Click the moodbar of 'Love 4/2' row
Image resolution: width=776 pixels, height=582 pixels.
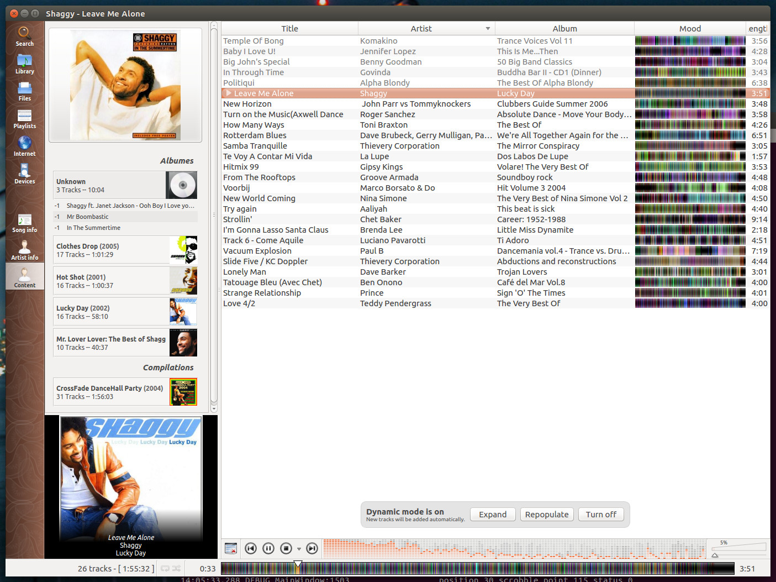pyautogui.click(x=690, y=303)
